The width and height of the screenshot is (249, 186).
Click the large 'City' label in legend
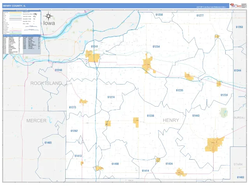click(35, 14)
